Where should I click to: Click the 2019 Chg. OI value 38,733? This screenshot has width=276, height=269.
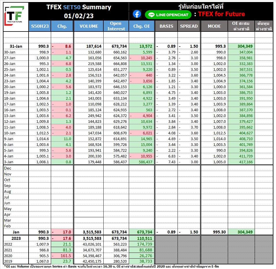click(146, 261)
